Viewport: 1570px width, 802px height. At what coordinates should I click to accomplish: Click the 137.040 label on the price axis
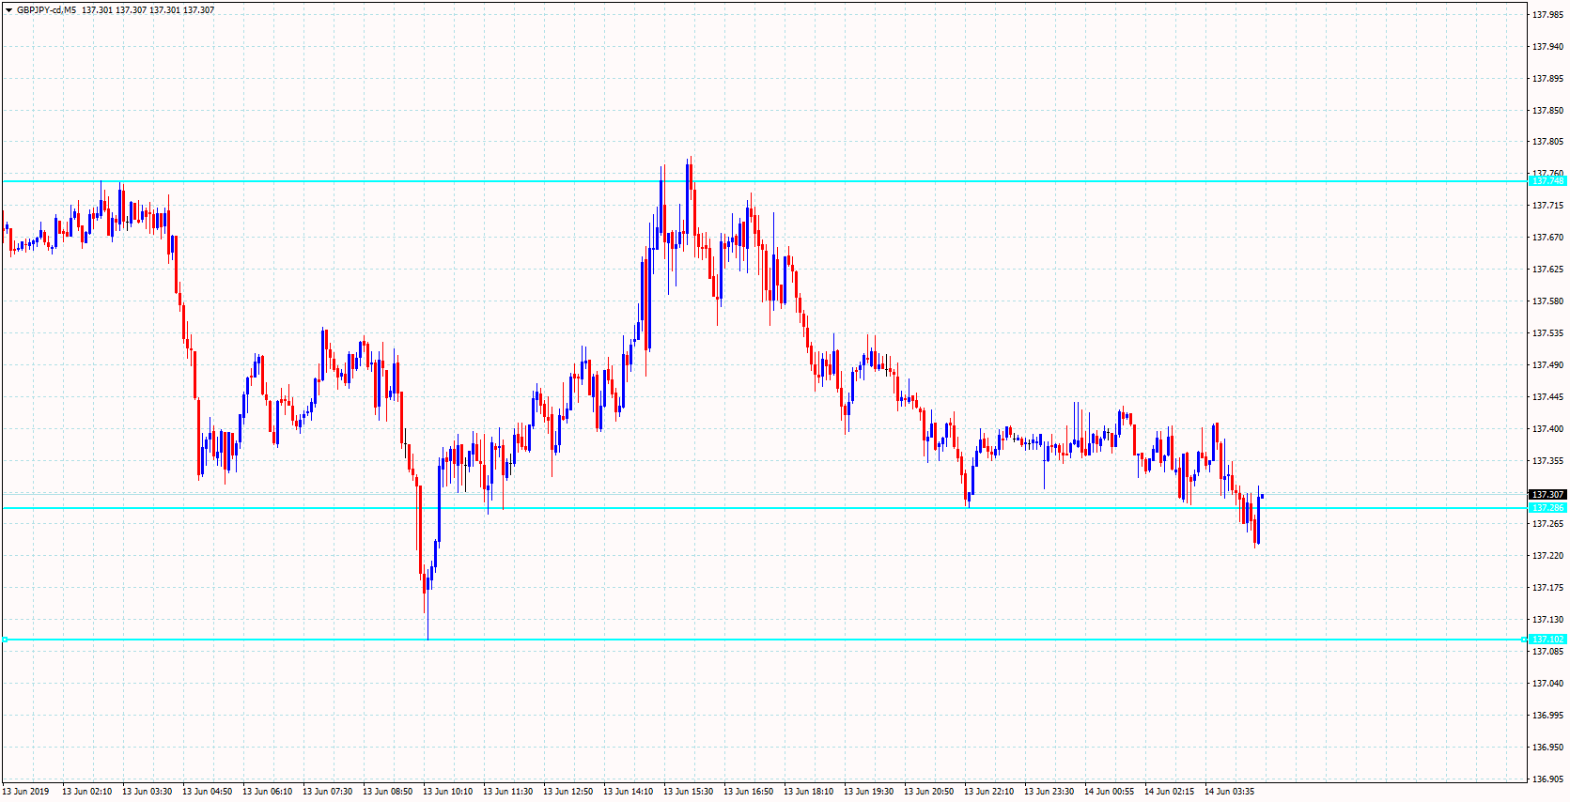coord(1547,684)
